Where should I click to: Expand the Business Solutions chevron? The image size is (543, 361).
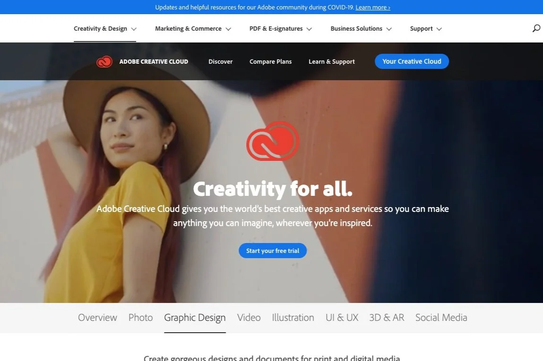coord(389,29)
